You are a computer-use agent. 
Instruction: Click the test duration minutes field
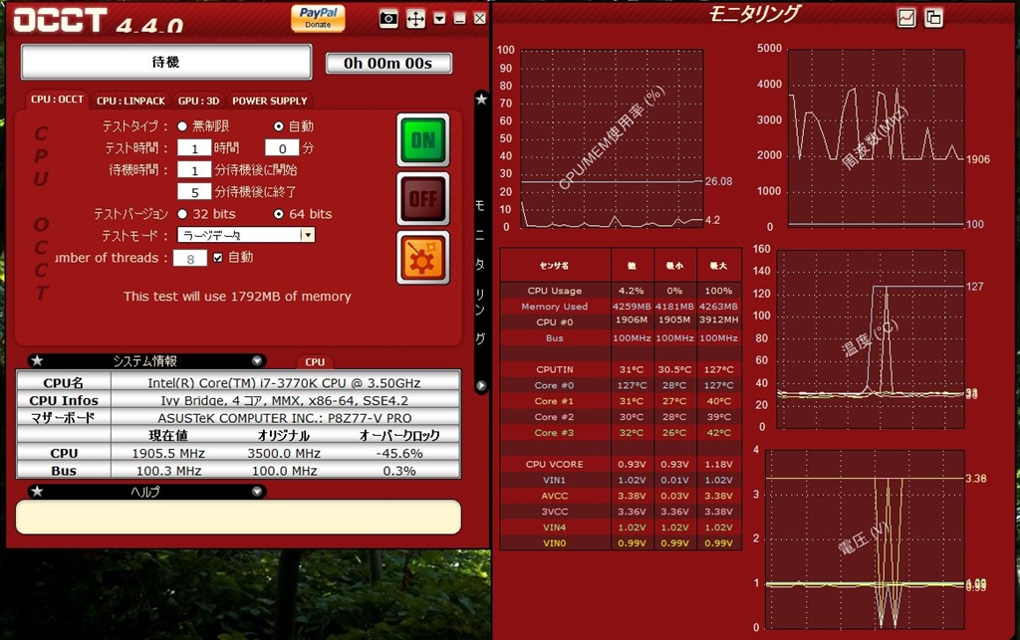[x=282, y=148]
